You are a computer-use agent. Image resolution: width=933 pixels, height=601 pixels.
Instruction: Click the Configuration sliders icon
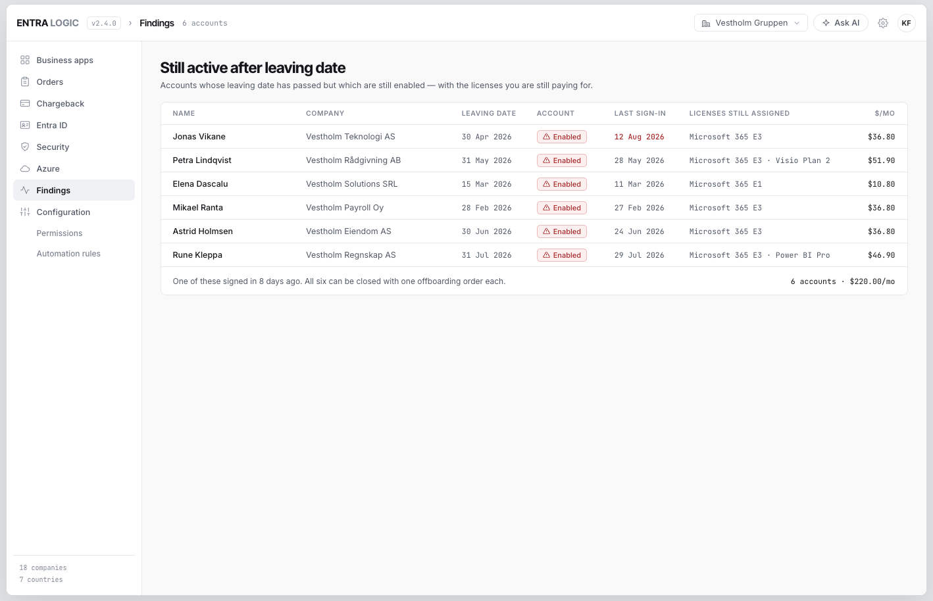(25, 212)
